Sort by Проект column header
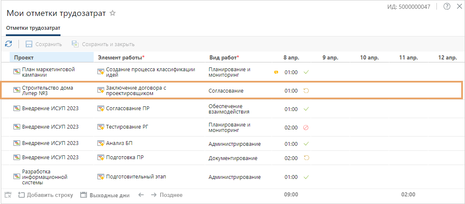Screen dimensions: 465x204 pos(24,57)
